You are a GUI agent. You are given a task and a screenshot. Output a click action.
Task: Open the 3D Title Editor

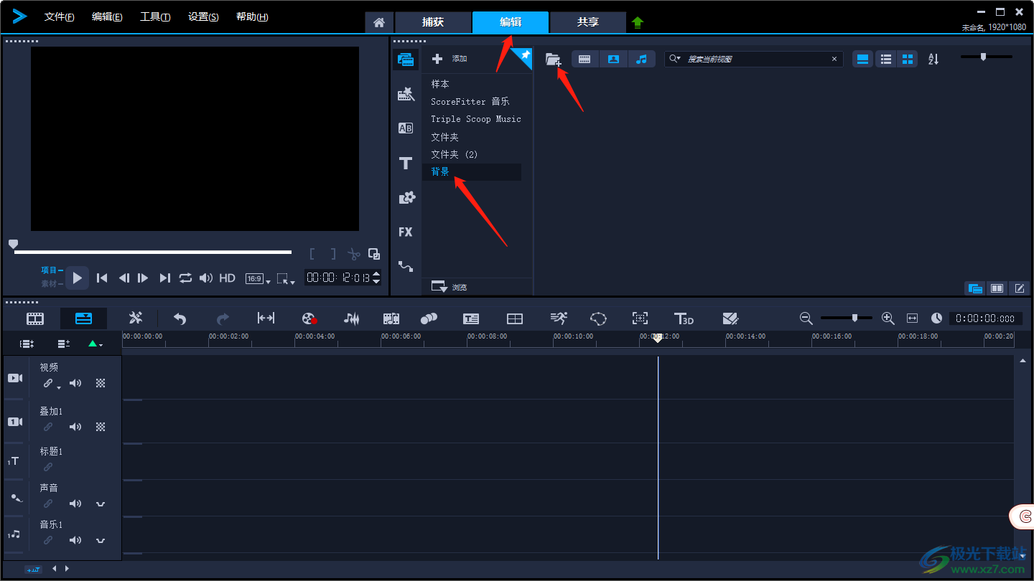click(x=684, y=318)
